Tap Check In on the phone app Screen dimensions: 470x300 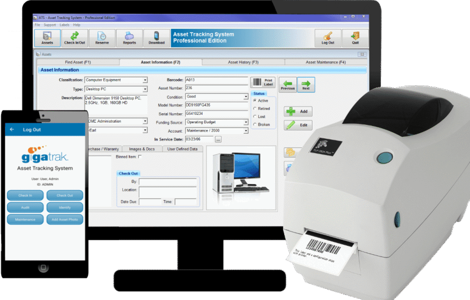(x=25, y=195)
